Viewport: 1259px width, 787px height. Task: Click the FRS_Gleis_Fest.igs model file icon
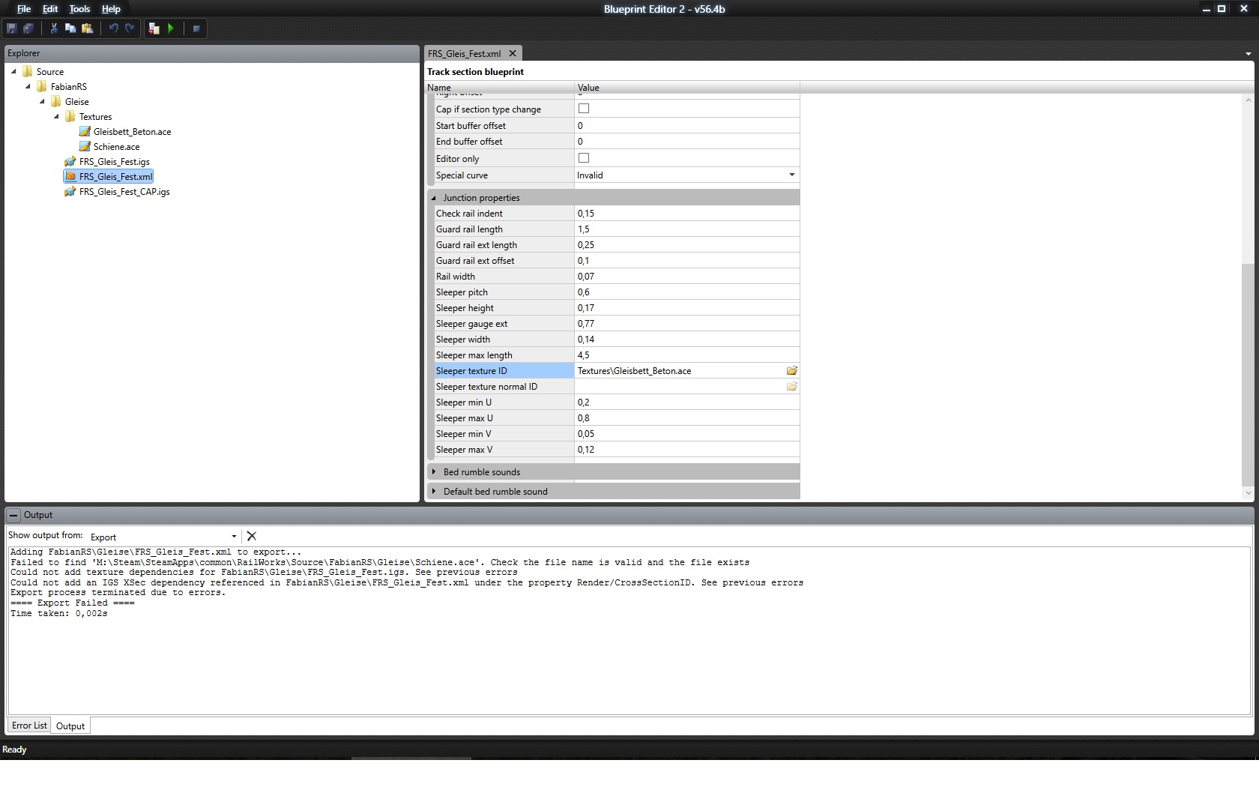[70, 162]
